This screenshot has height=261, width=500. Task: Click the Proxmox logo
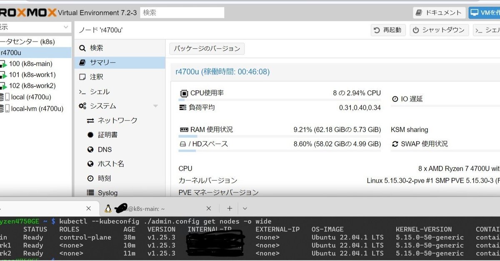tap(27, 12)
